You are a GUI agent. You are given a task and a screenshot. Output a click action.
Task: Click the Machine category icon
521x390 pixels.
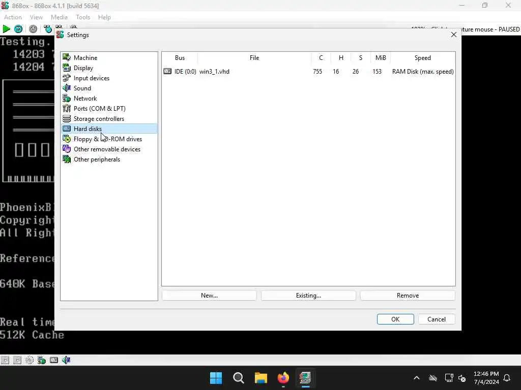pos(67,57)
